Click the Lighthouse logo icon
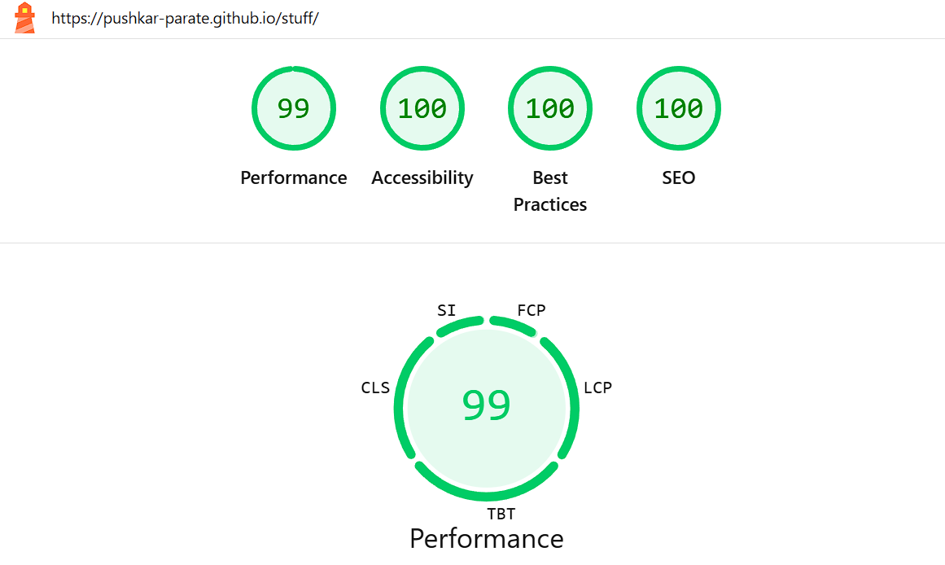This screenshot has width=945, height=565. coord(25,18)
